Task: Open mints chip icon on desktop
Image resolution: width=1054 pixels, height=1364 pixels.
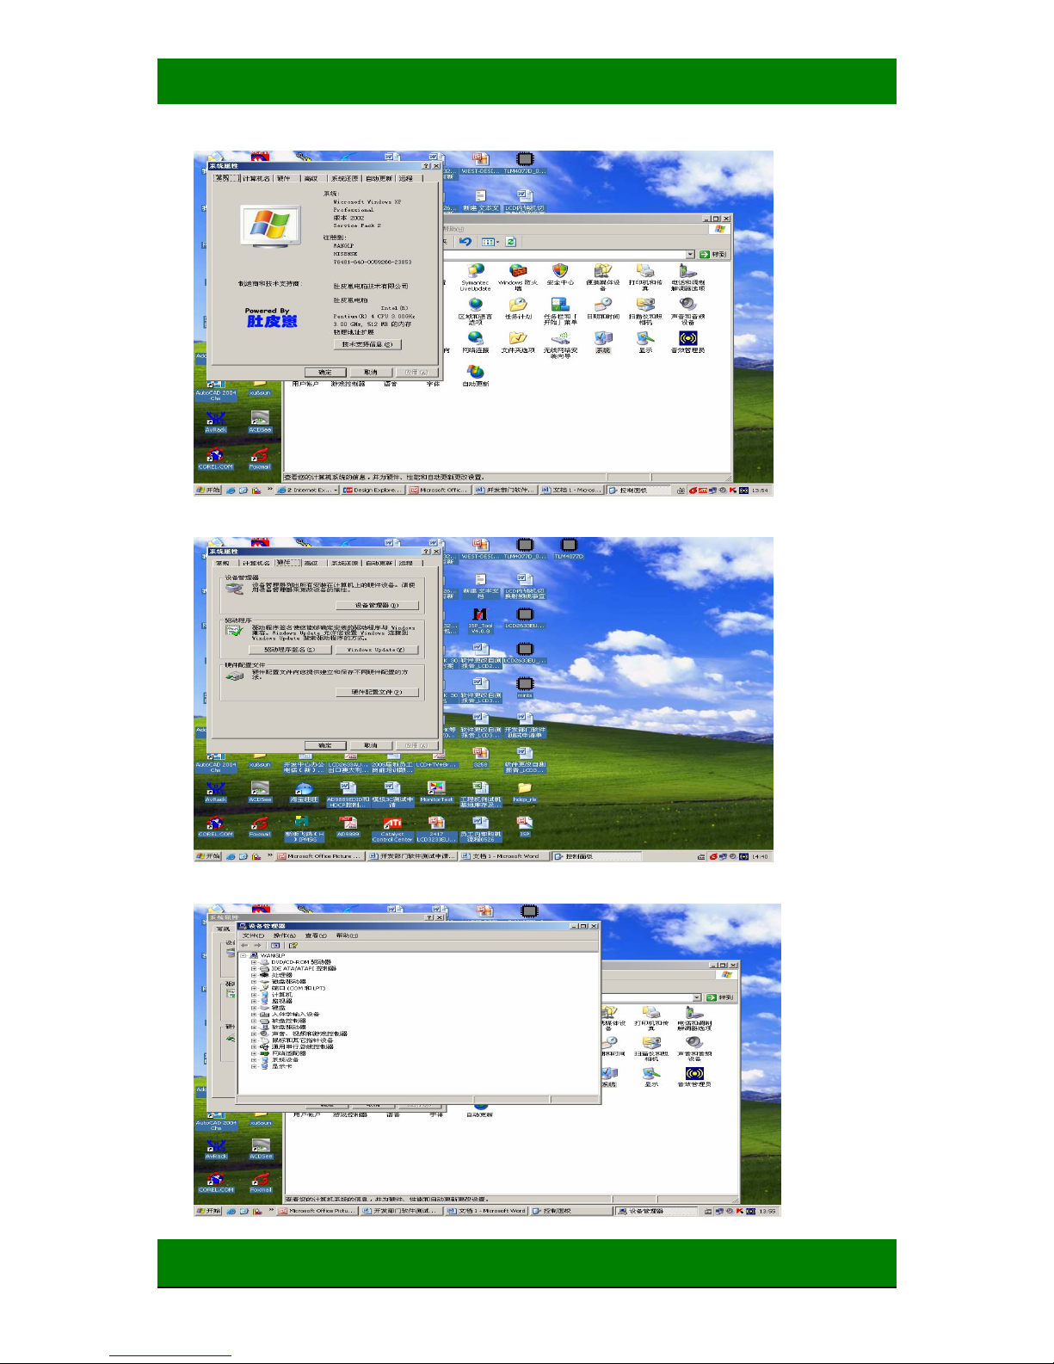Action: pos(525,687)
